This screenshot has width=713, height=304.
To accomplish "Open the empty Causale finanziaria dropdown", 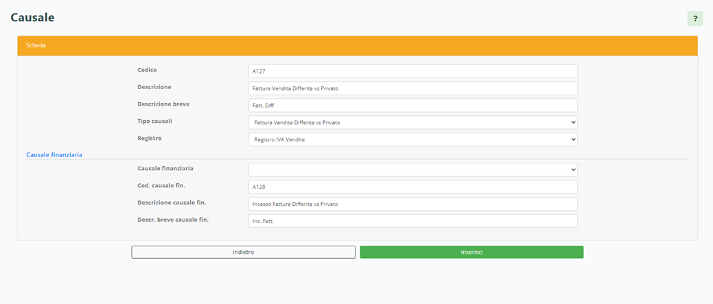I will (x=412, y=169).
